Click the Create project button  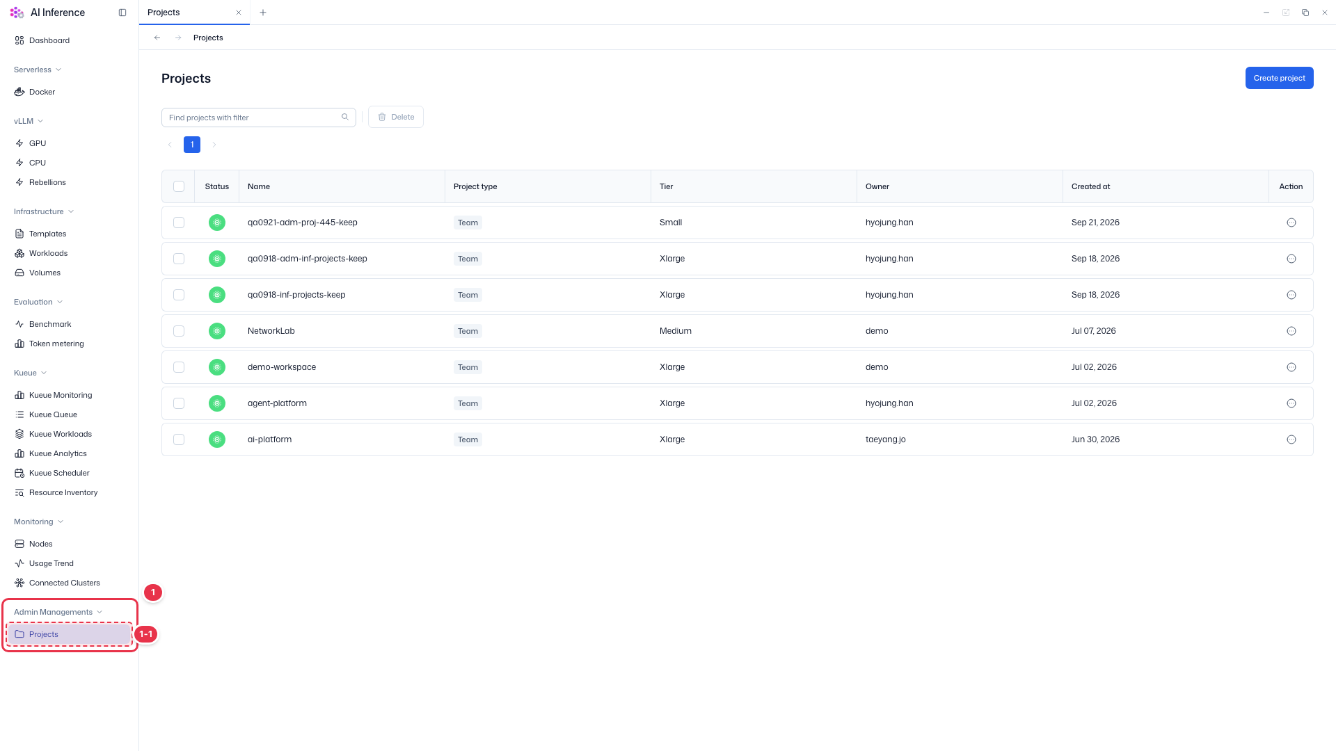[1279, 78]
